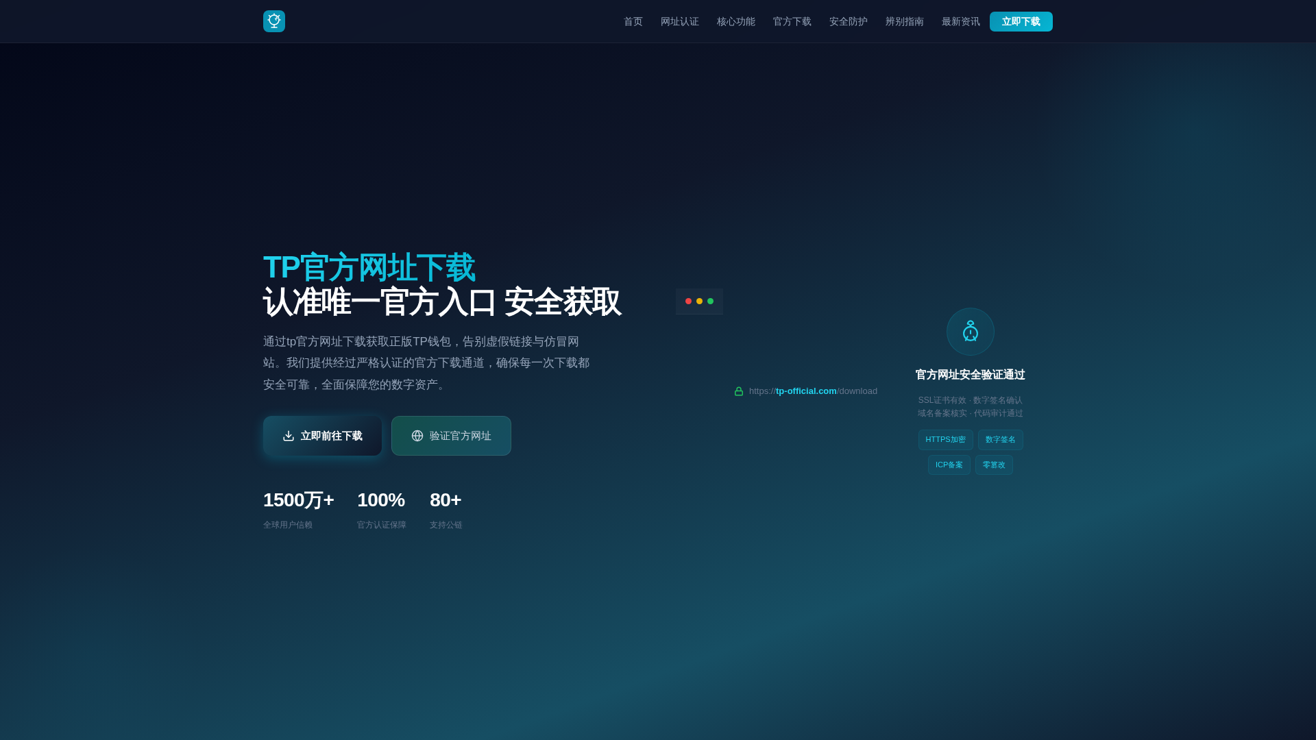This screenshot has height=740, width=1316.
Task: Click the teal site logo icon
Action: [x=274, y=21]
